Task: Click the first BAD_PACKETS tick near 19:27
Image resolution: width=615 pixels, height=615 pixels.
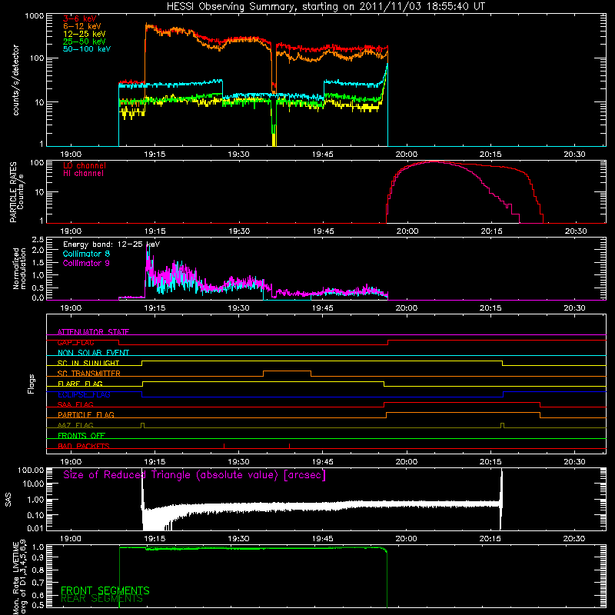Action: (224, 446)
